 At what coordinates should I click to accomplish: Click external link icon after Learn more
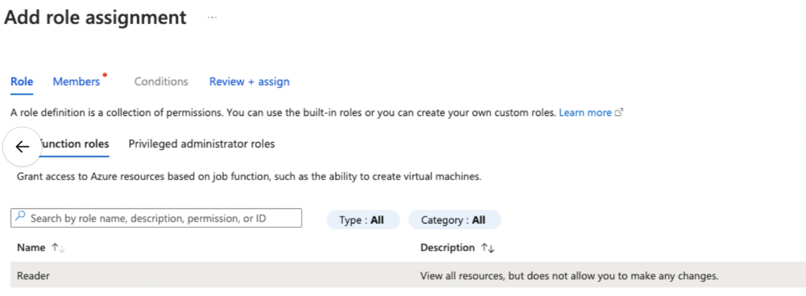coord(619,112)
